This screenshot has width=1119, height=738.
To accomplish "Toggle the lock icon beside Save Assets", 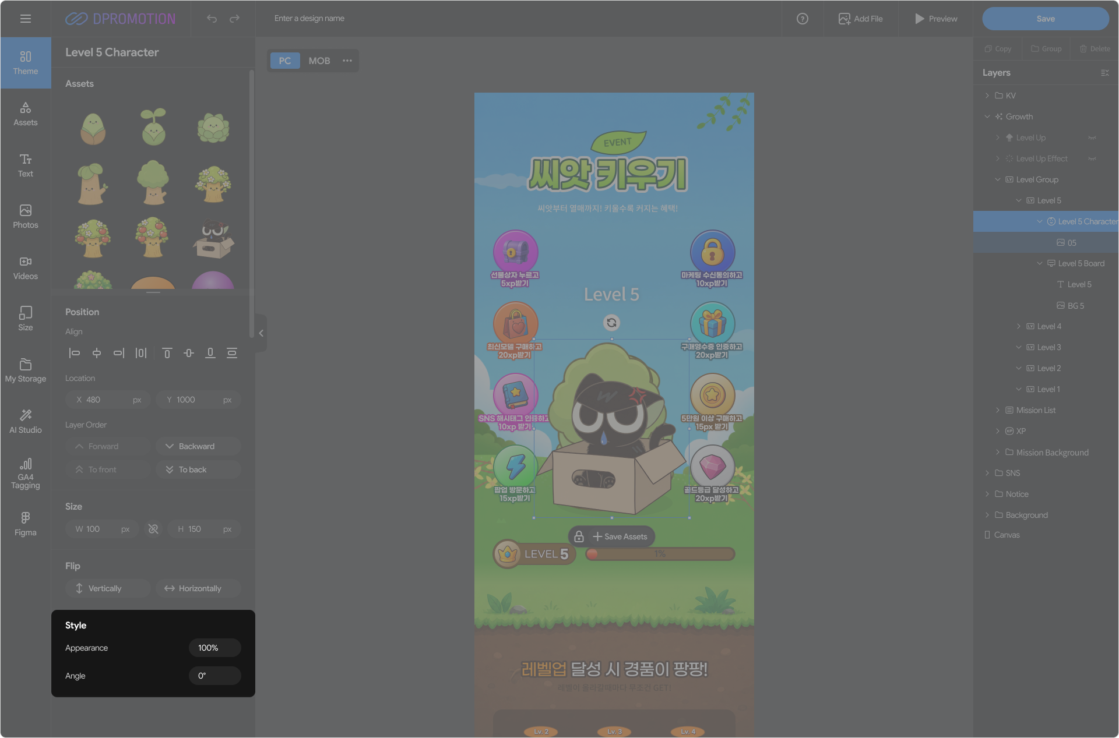I will tap(579, 536).
